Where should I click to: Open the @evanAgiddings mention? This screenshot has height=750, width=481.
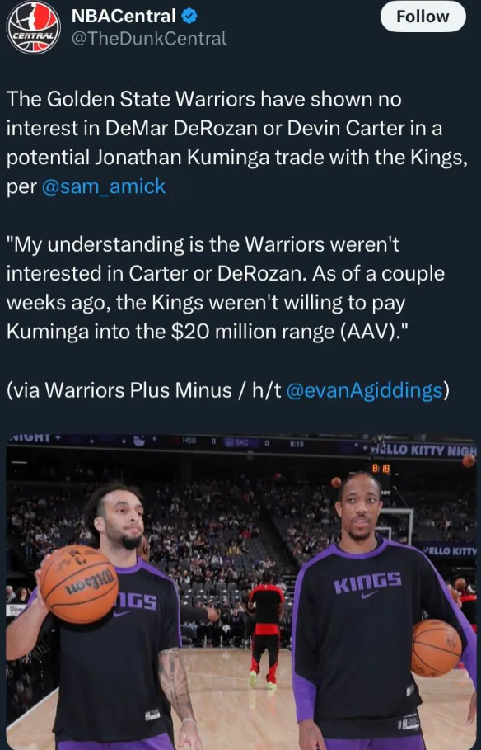pos(364,391)
